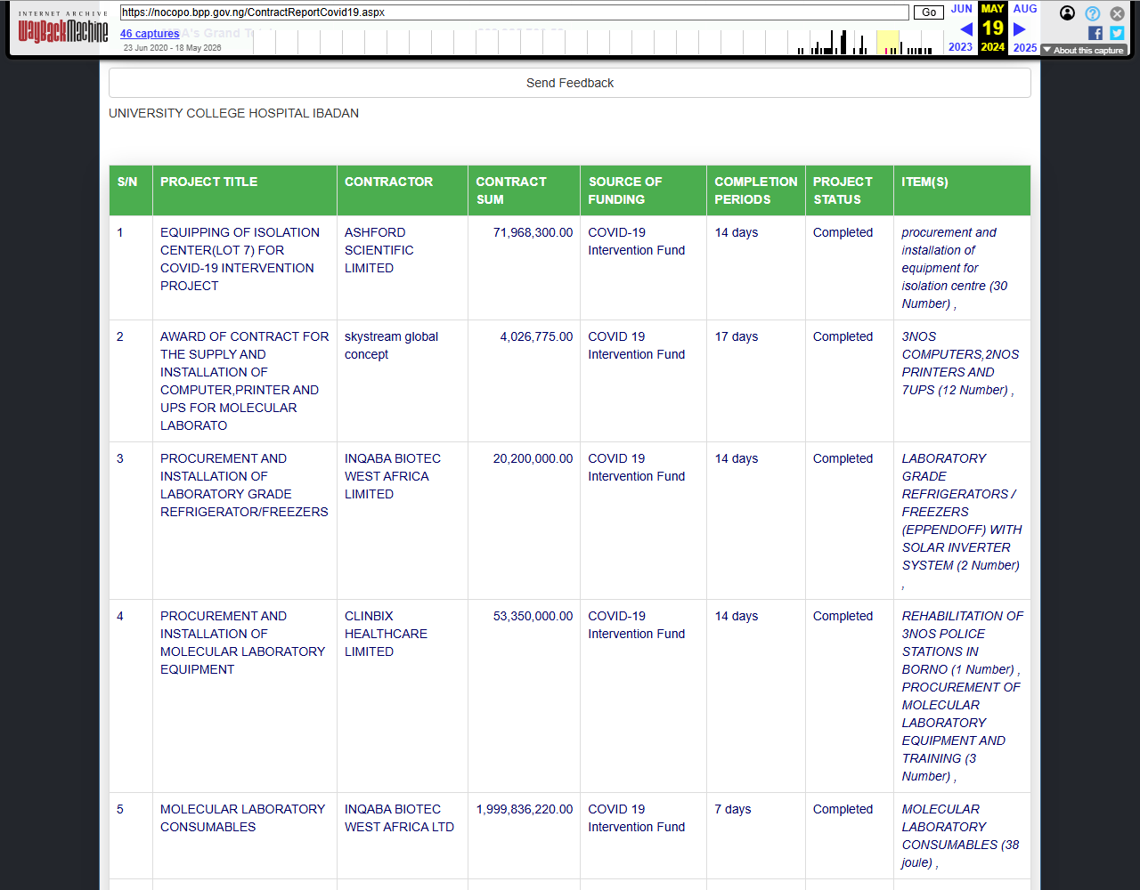Click the 17 days completion period
This screenshot has height=890, width=1140.
[x=737, y=336]
